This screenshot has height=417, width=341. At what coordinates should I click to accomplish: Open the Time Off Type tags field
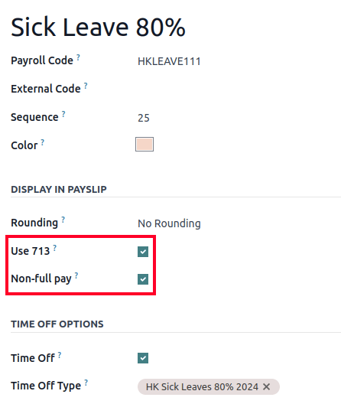[308, 386]
